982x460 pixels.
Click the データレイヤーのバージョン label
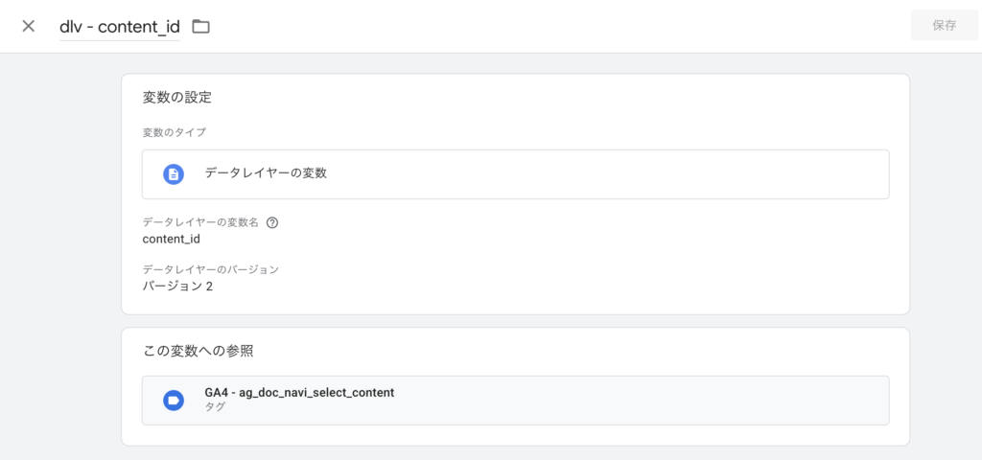click(210, 269)
